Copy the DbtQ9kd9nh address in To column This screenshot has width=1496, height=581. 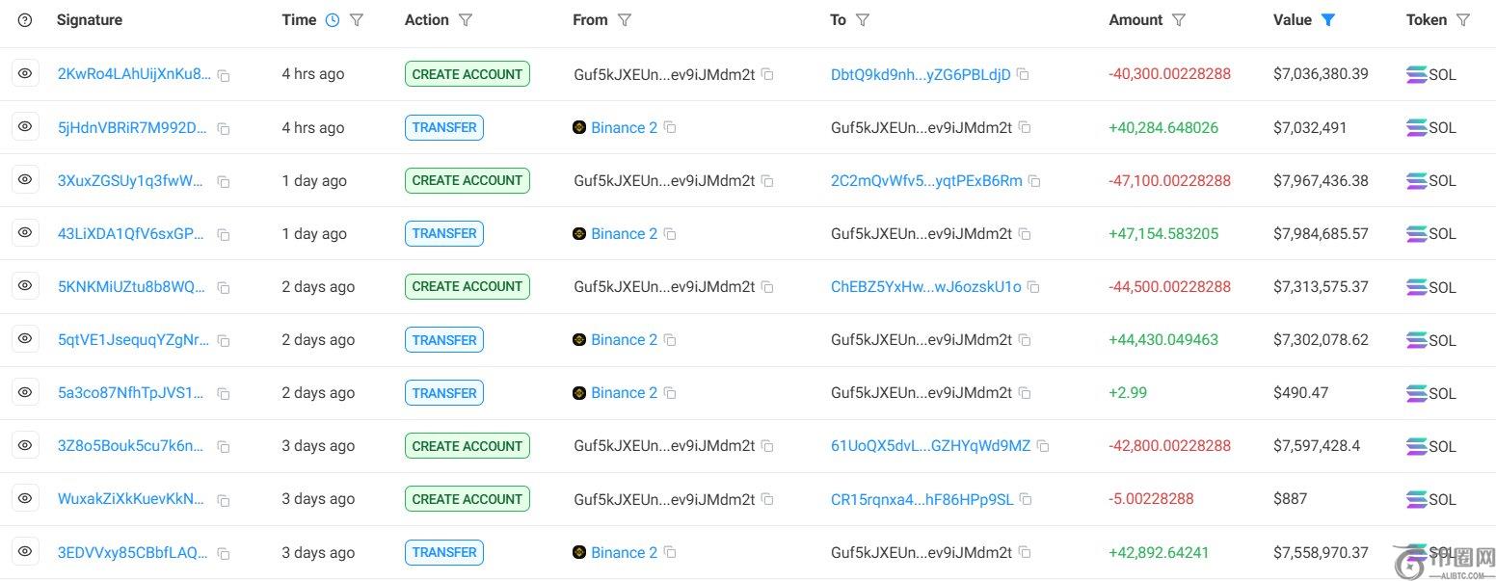pyautogui.click(x=1023, y=75)
